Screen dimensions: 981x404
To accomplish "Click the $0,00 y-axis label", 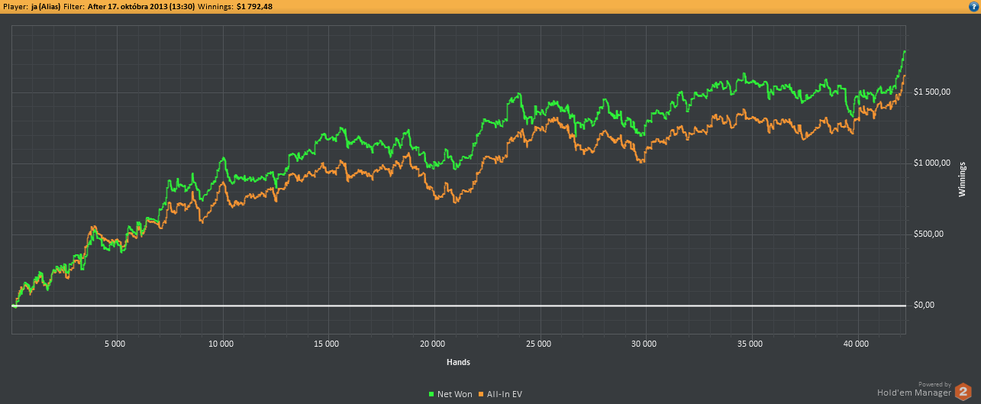I will coord(924,305).
